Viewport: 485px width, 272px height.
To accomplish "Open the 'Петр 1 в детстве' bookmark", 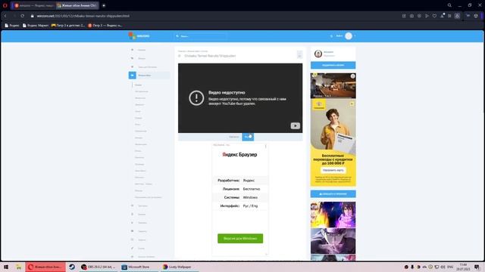I will point(68,25).
